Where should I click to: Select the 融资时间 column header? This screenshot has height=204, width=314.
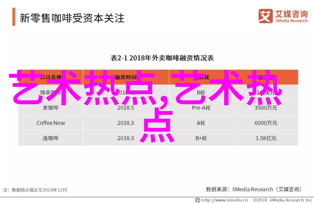(126, 77)
